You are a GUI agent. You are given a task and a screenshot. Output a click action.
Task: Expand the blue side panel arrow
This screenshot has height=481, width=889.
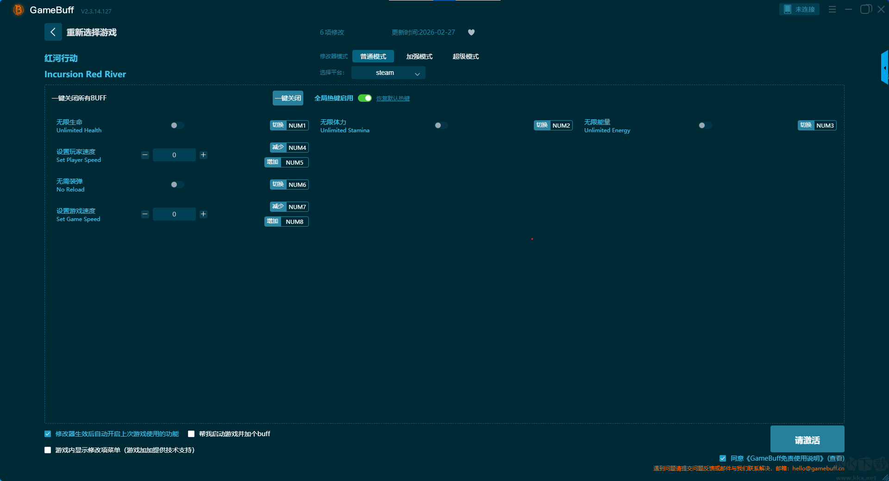pos(884,68)
